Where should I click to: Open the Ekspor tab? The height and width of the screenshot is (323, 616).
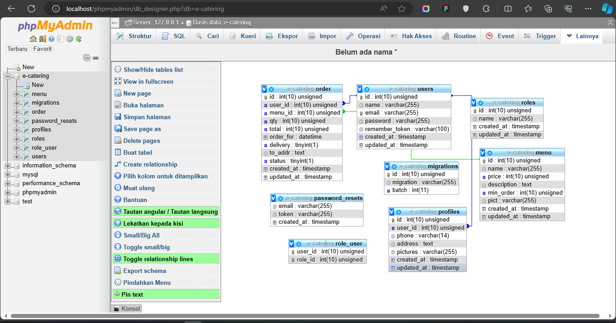point(282,36)
